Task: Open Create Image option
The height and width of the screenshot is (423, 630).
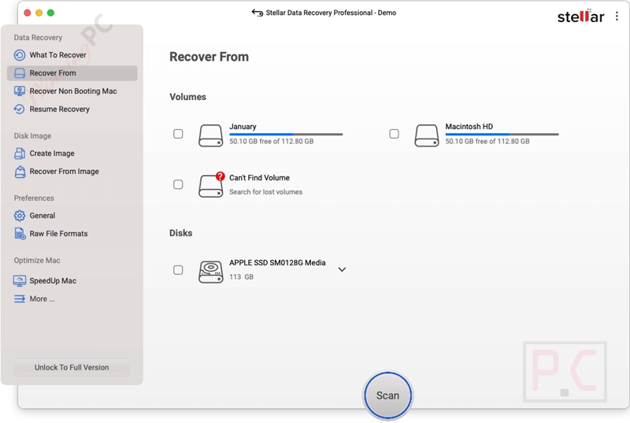Action: click(72, 154)
